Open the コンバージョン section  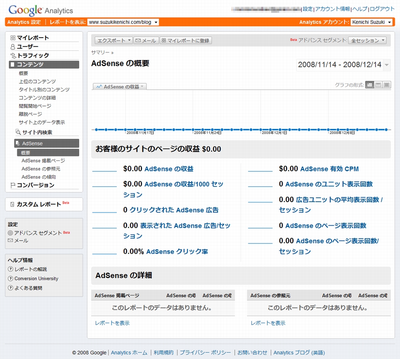[x=36, y=185]
